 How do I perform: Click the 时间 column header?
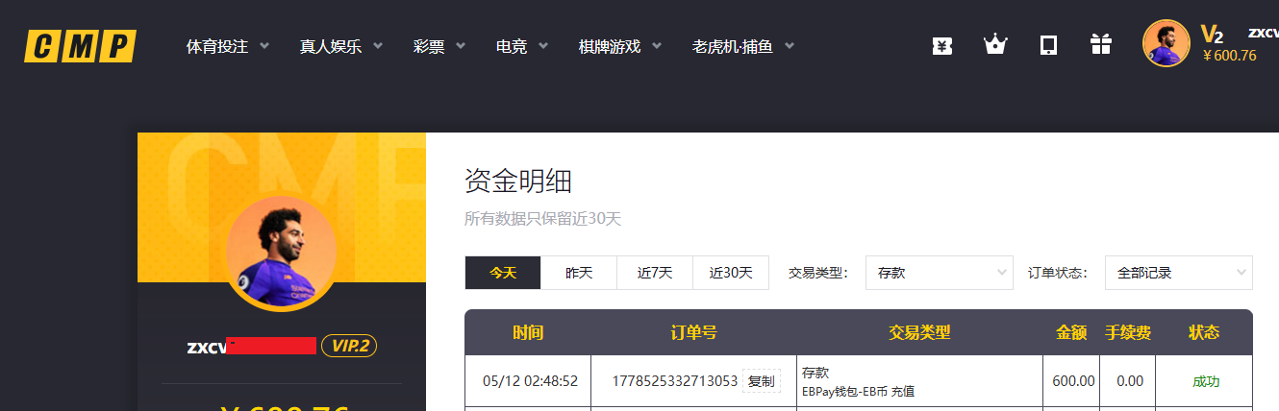point(528,332)
